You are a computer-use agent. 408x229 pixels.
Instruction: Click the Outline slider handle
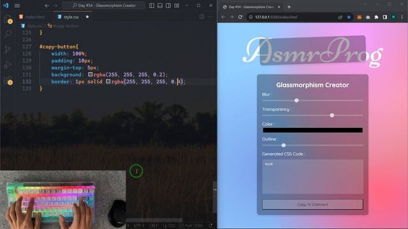tap(284, 145)
